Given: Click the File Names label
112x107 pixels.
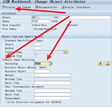Looking at the screenshot, I should (x=9, y=29).
